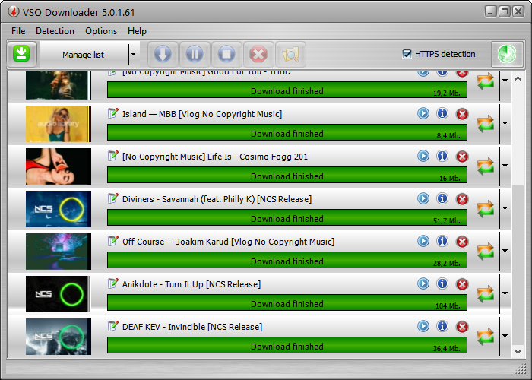Show info for Diviners - Savannah

point(442,198)
